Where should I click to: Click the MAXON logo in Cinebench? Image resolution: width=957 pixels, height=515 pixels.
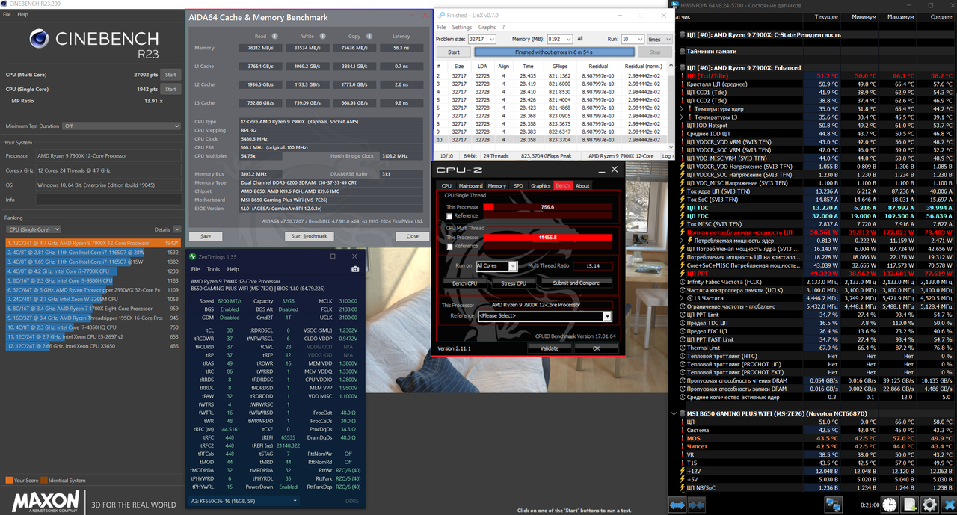[x=45, y=500]
